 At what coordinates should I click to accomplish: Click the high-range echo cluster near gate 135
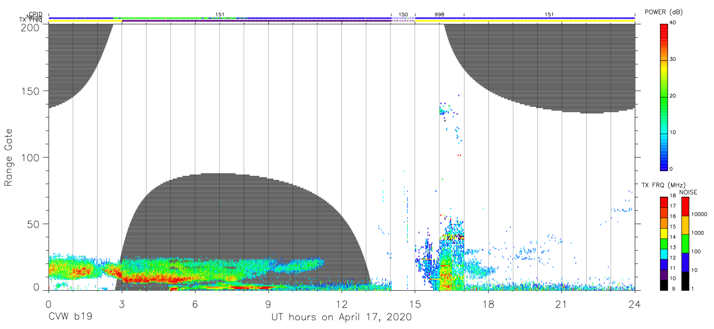444,110
